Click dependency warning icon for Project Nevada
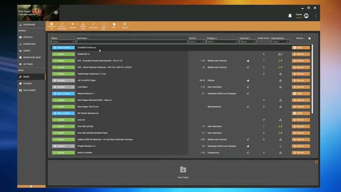Screen dimensions: 341x192 pos(280,146)
